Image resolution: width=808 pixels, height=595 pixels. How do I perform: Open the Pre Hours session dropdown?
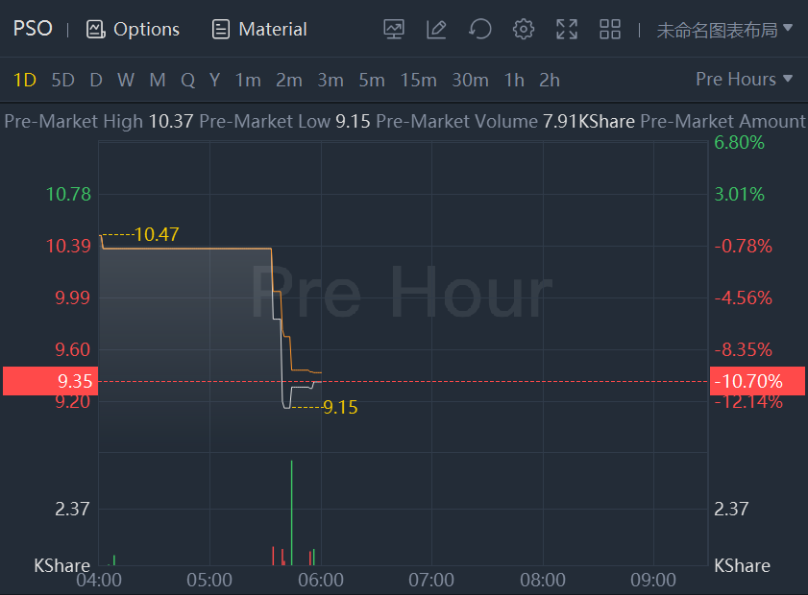point(745,79)
